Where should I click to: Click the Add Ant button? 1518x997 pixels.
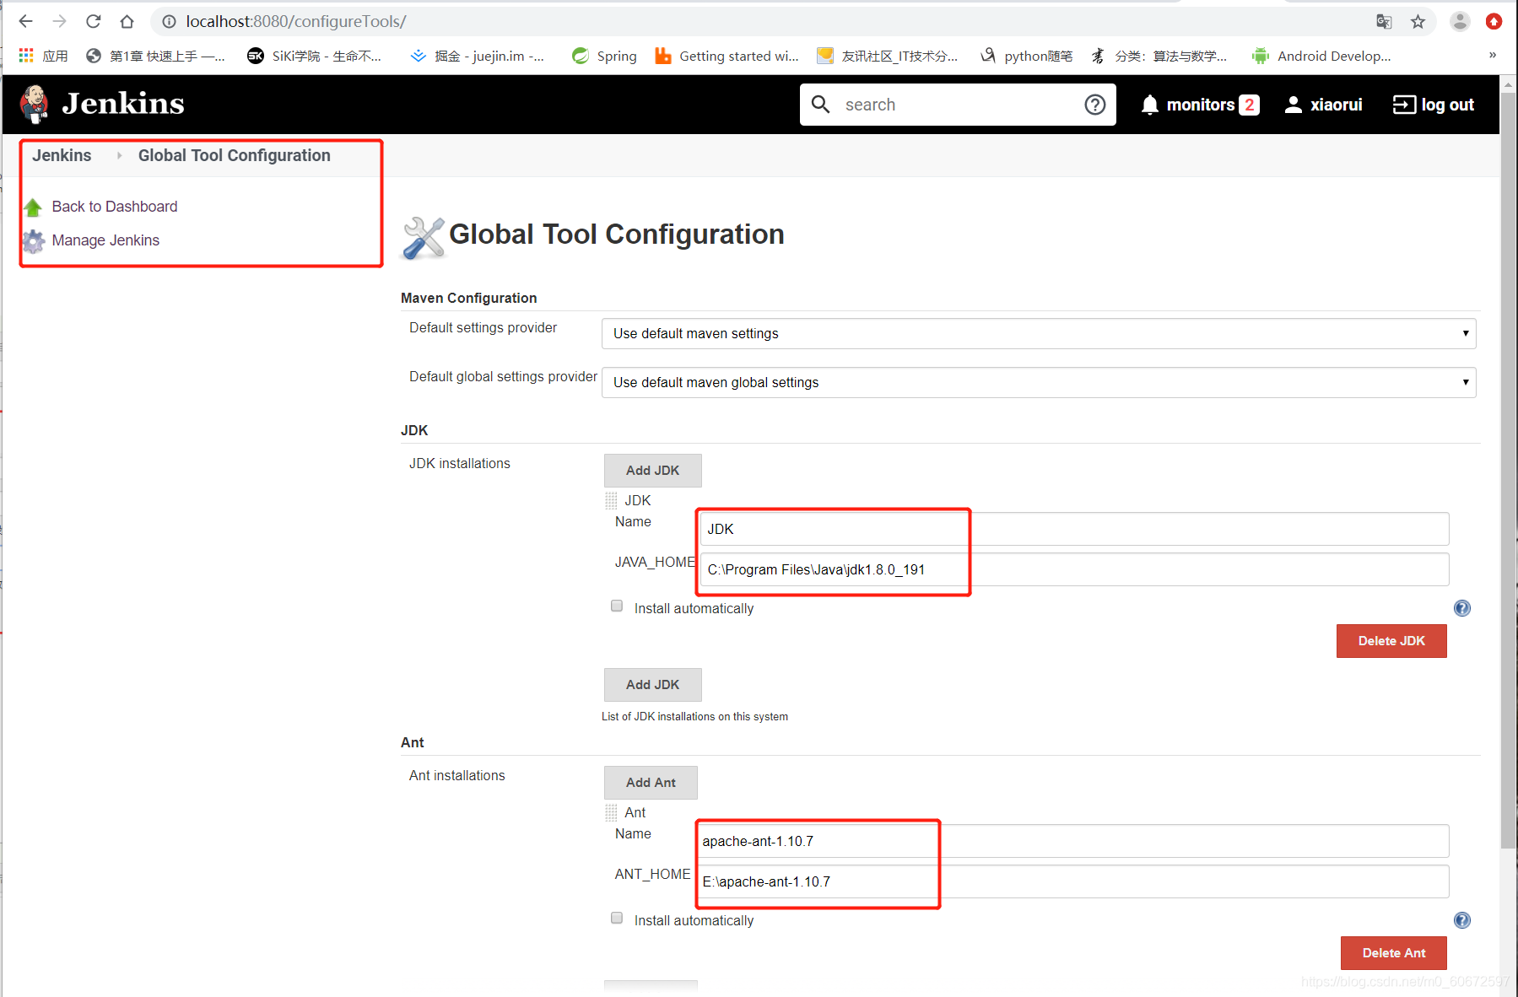651,783
